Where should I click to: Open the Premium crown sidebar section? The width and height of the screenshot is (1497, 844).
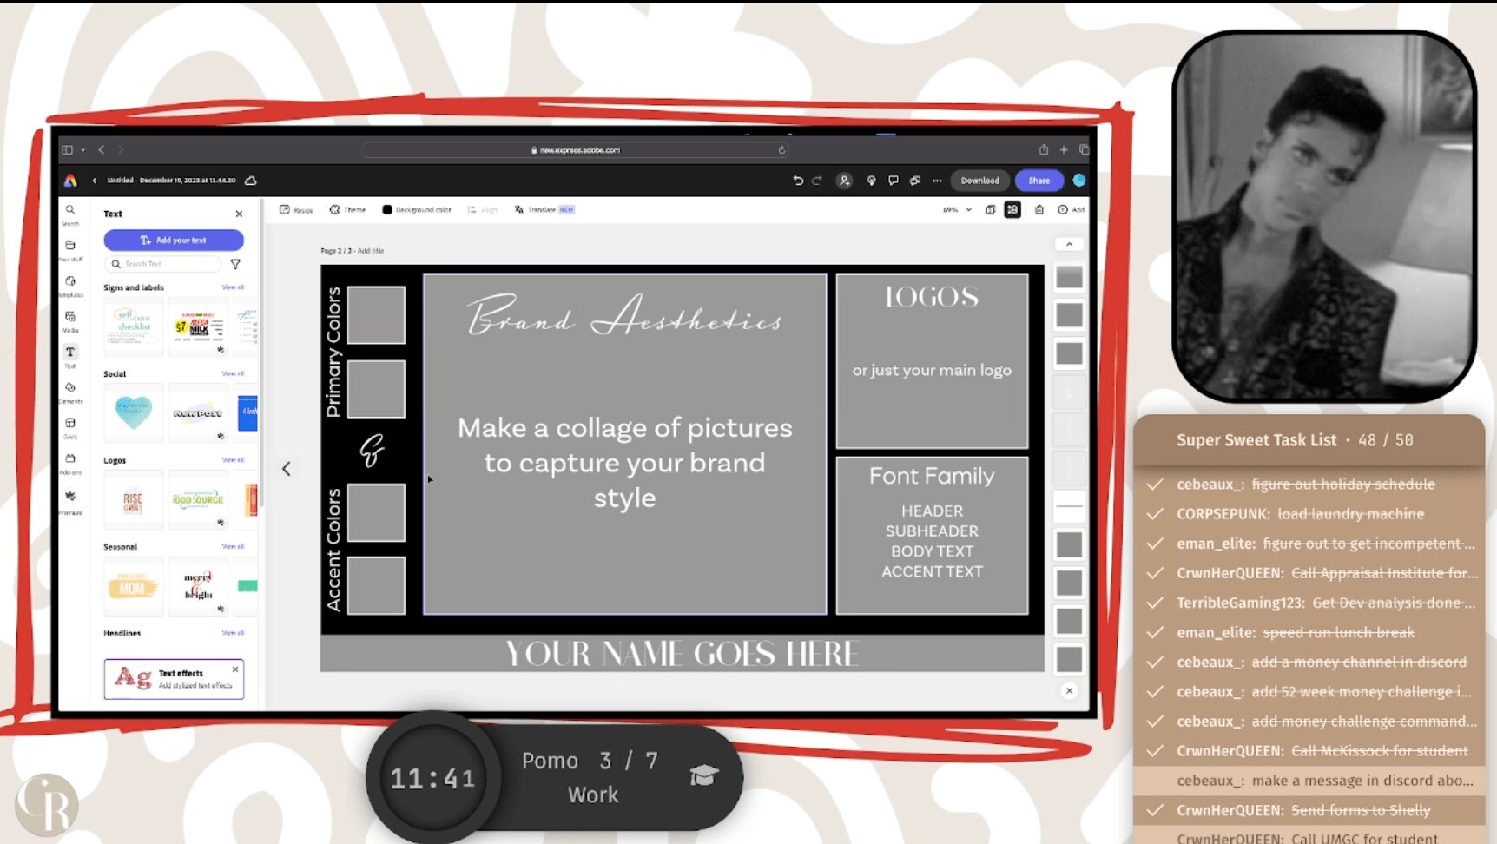70,500
